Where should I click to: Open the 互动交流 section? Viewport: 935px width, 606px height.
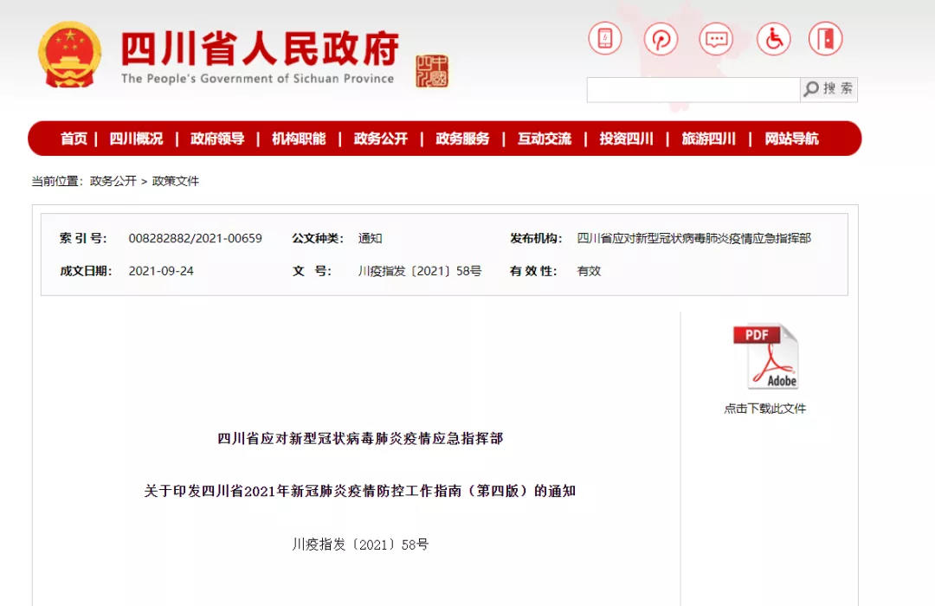[x=544, y=138]
